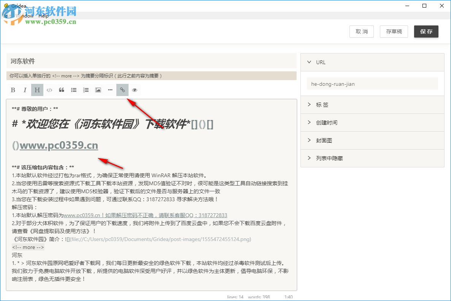Open the Window menu
The width and height of the screenshot is (451, 301).
tap(25, 16)
